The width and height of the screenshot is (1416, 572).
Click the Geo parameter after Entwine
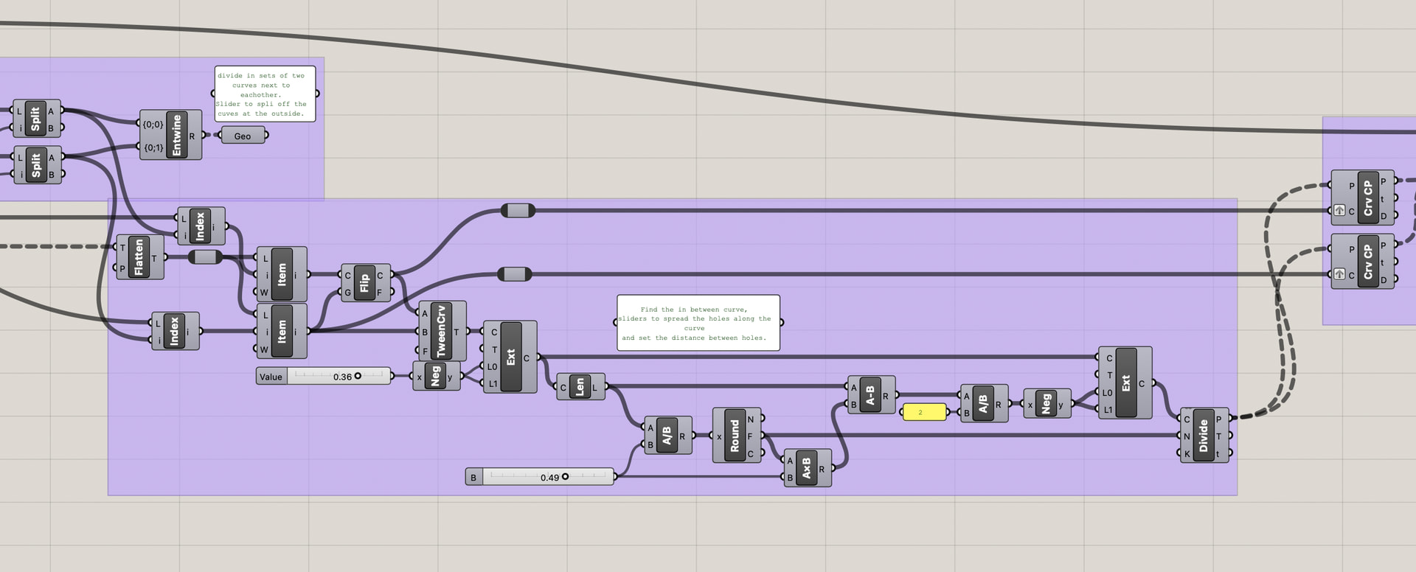[x=243, y=136]
